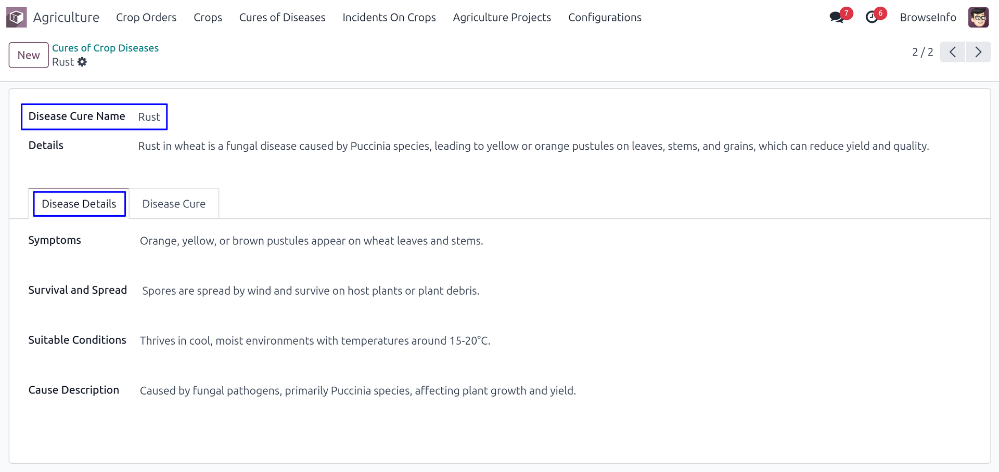Click the Symptoms text field
The image size is (999, 472).
311,241
